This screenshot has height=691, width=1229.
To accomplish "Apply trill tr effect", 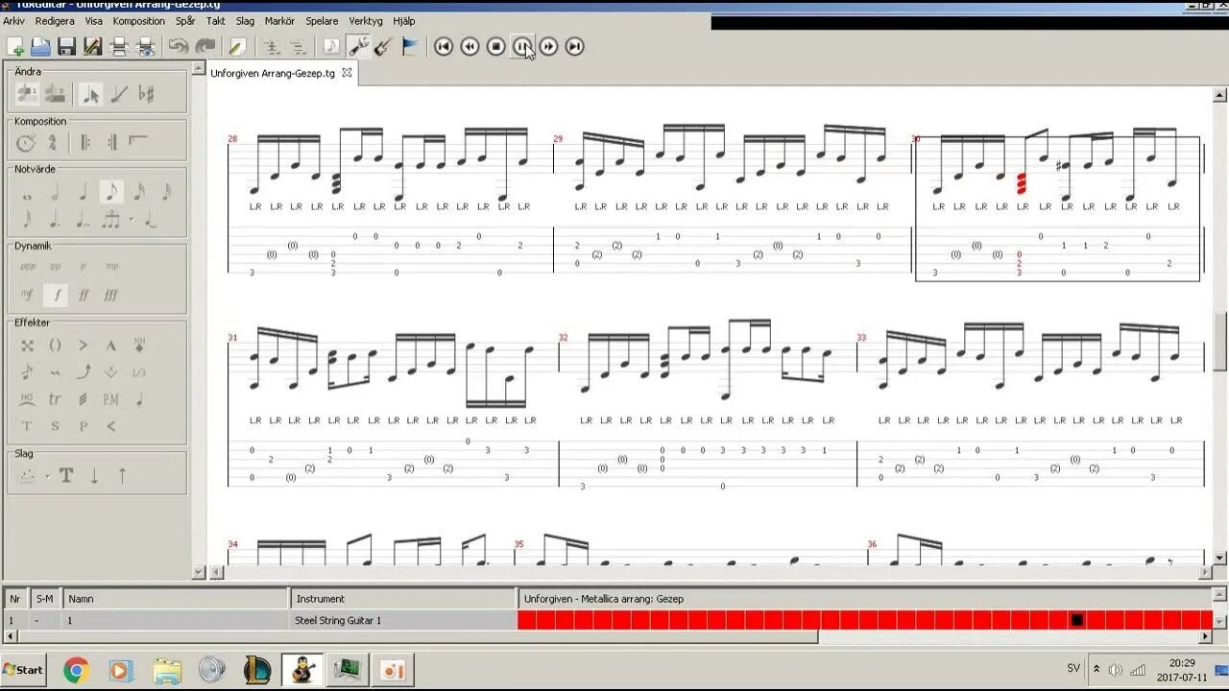I will (55, 398).
